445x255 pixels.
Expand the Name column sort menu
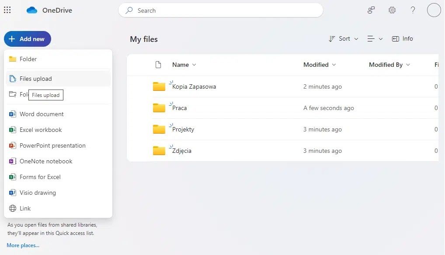(184, 65)
